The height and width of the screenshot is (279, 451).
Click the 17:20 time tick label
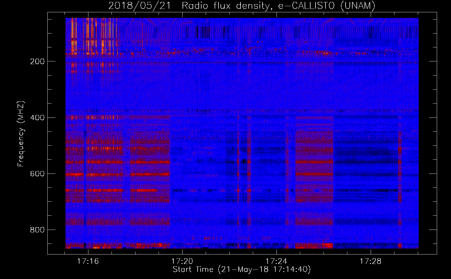[182, 261]
